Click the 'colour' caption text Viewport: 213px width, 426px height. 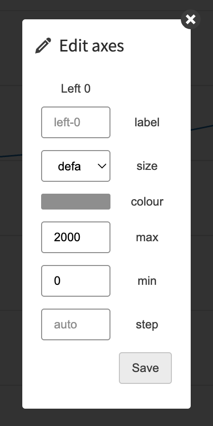(x=147, y=202)
